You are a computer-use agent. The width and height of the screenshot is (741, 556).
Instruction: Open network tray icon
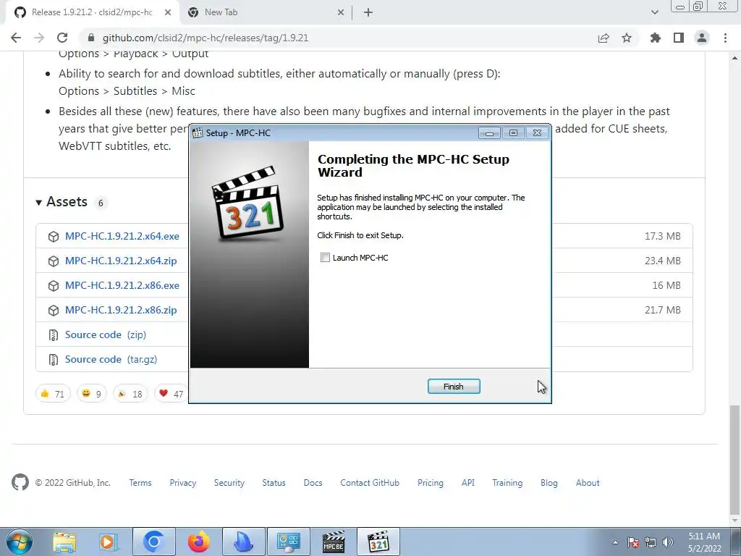point(651,542)
